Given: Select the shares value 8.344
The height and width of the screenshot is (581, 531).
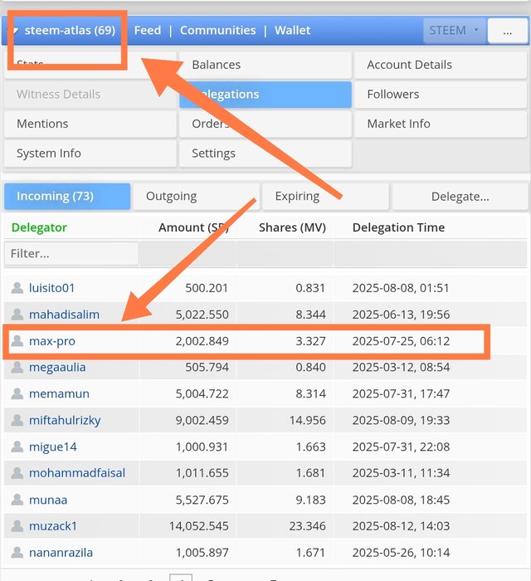Looking at the screenshot, I should (x=310, y=315).
